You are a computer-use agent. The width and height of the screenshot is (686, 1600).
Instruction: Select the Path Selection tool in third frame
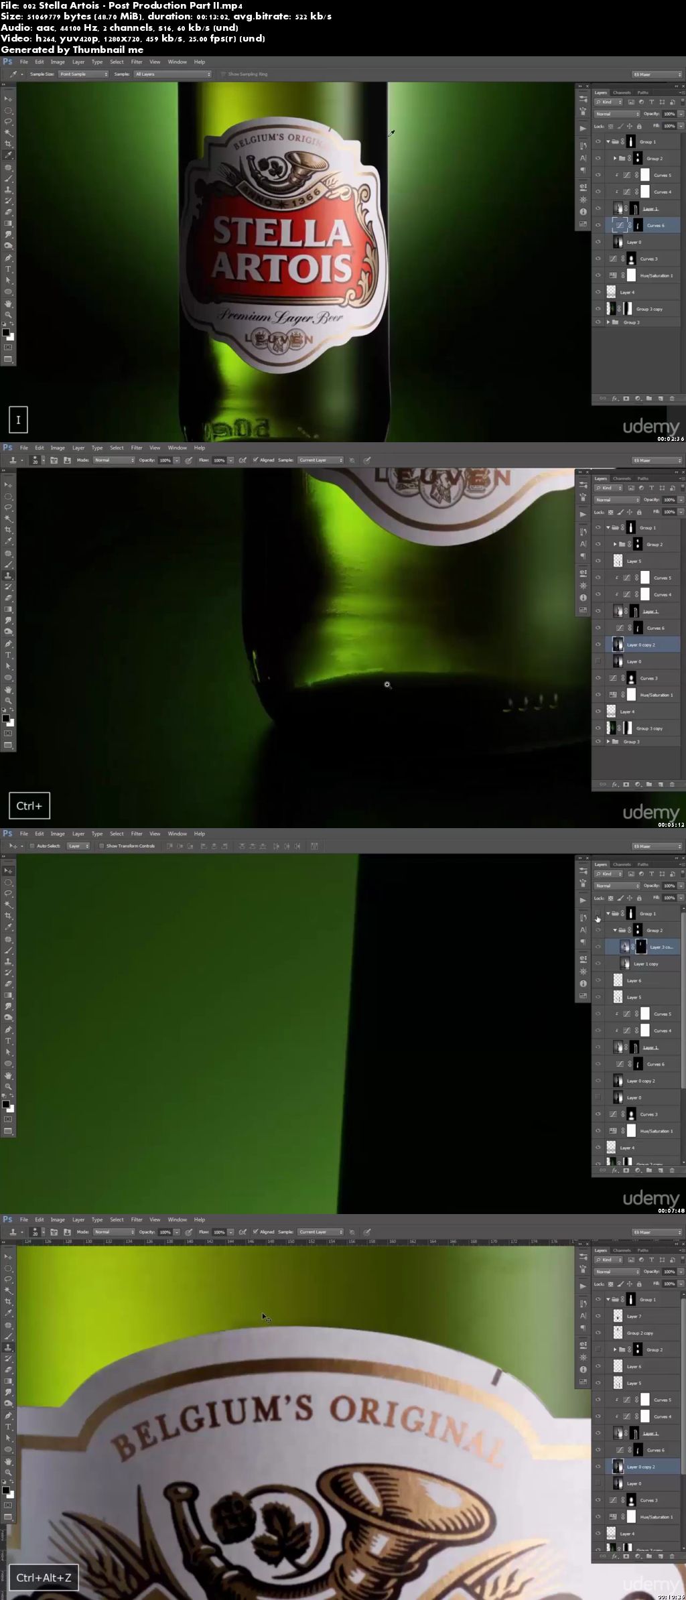coord(9,1052)
